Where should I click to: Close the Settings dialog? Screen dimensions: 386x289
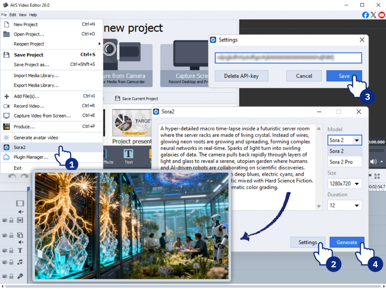[x=362, y=40]
